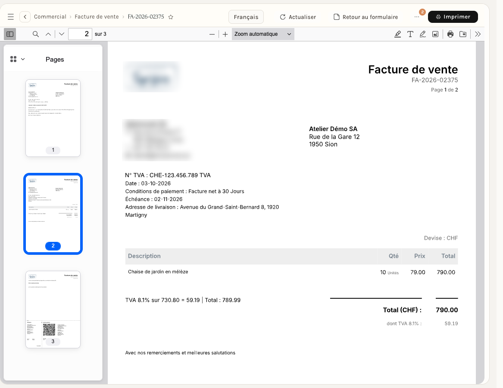
Task: Open the secondary tools double-chevron
Action: click(478, 34)
